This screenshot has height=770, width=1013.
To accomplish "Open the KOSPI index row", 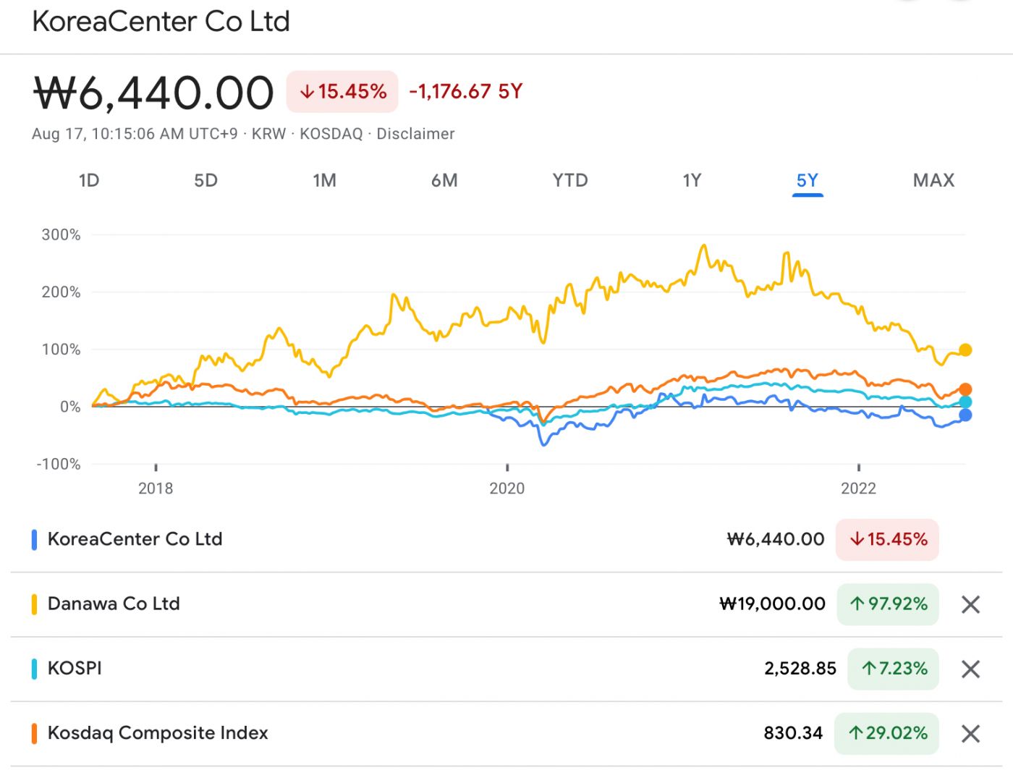I will 75,668.
